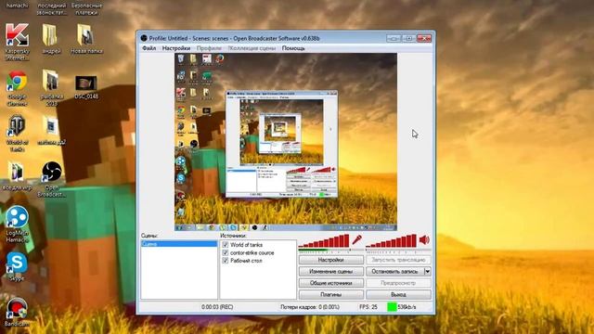594x334 pixels.
Task: Open the dropdown arrow beside Остановить запись
Action: click(427, 272)
